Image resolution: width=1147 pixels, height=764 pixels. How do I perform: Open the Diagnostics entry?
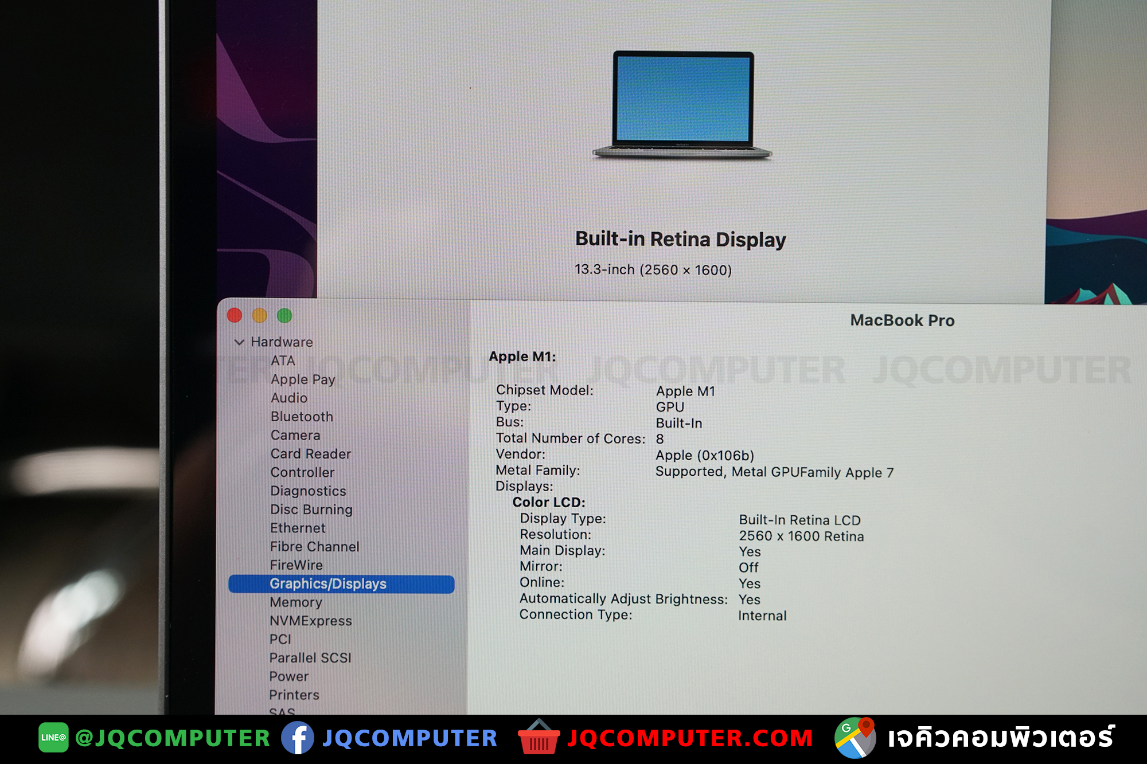tap(308, 491)
